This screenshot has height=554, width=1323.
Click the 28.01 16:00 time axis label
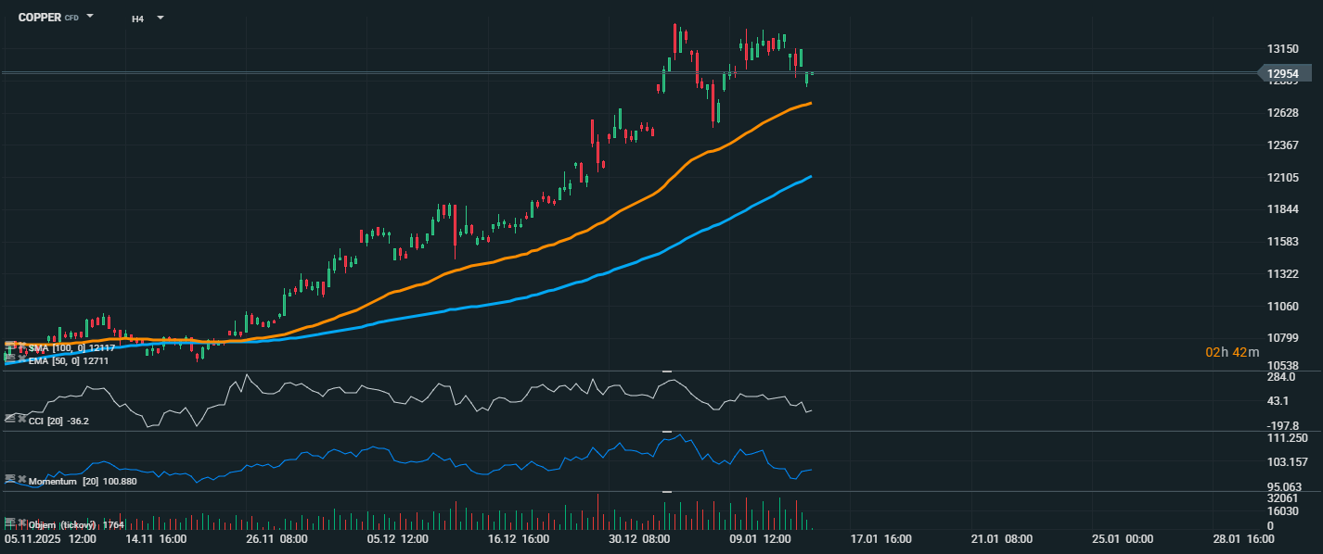(1242, 538)
